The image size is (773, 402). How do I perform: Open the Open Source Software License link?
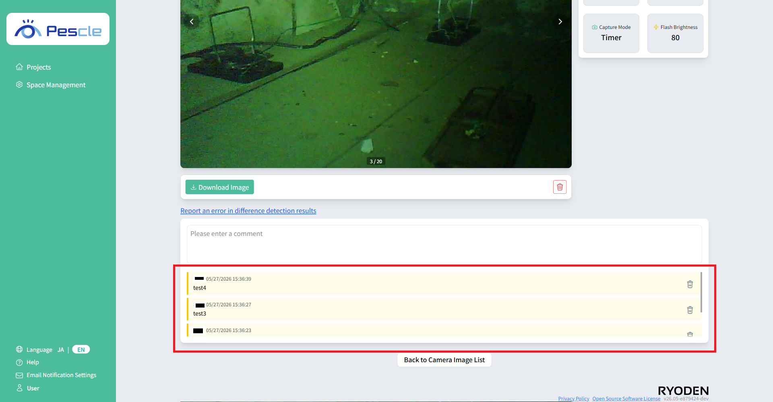tap(626, 399)
